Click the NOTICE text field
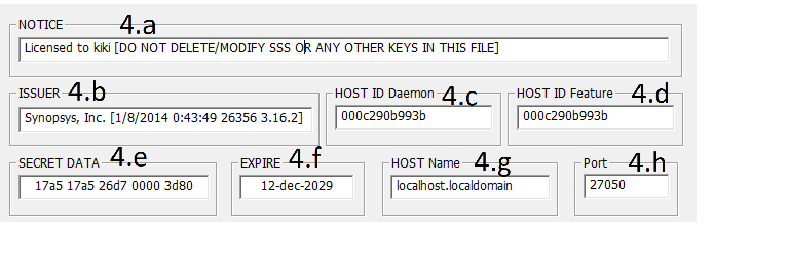This screenshot has height=259, width=789. (343, 49)
